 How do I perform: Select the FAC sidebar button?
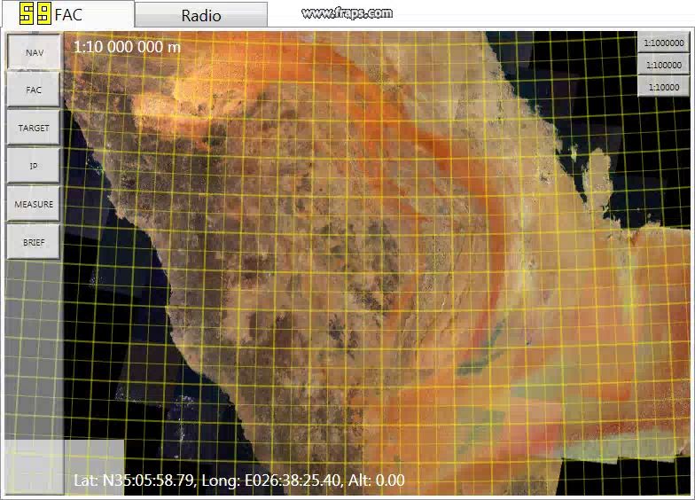pyautogui.click(x=34, y=90)
